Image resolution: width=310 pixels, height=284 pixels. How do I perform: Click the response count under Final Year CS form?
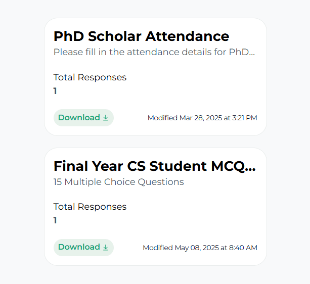pyautogui.click(x=55, y=220)
